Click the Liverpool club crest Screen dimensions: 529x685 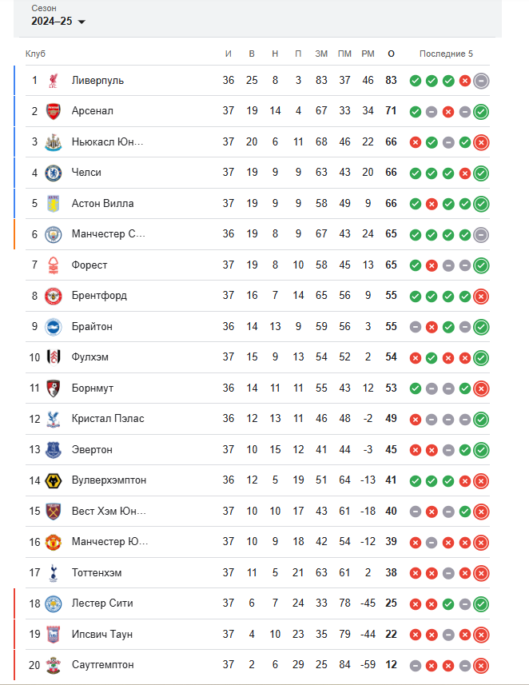coord(53,81)
